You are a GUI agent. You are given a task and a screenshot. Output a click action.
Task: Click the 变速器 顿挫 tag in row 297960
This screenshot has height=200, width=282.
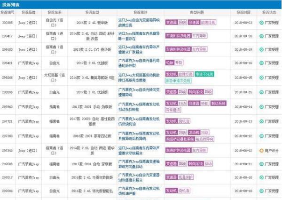coord(198,104)
